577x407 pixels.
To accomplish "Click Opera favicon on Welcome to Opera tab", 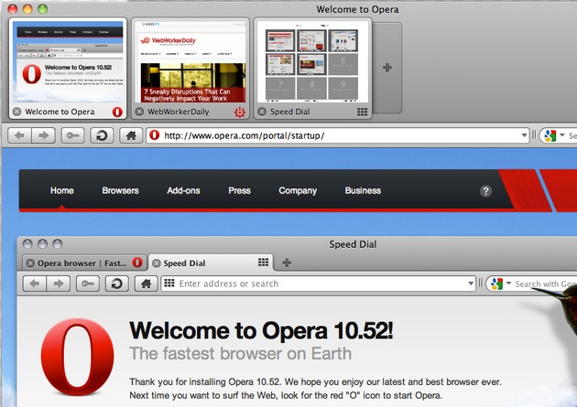I will 117,112.
